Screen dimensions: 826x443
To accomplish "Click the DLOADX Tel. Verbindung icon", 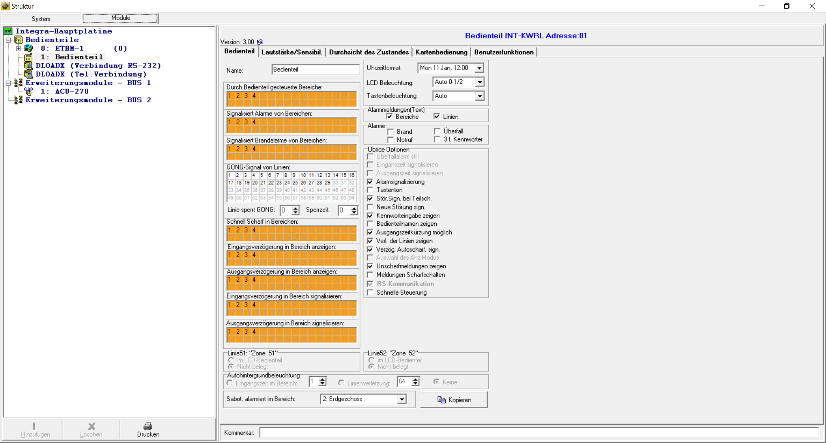I will tap(28, 74).
